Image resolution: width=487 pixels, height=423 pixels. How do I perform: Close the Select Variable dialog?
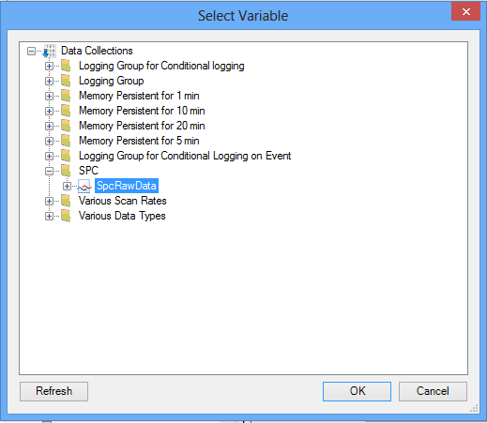click(x=465, y=12)
